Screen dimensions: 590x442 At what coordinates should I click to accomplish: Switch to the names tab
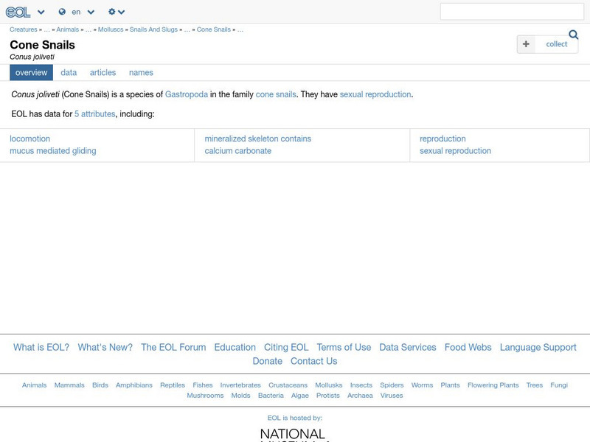(141, 72)
